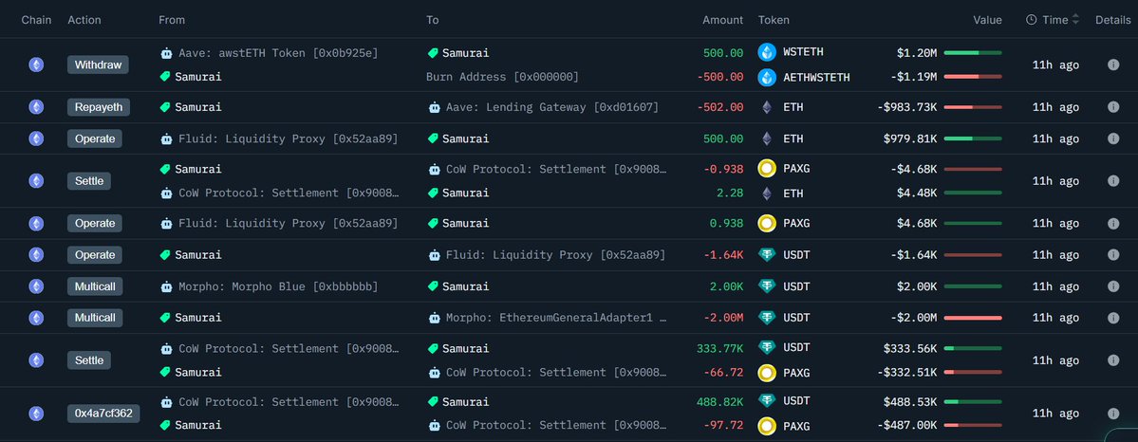Click the Value column header
The width and height of the screenshot is (1138, 442).
987,20
